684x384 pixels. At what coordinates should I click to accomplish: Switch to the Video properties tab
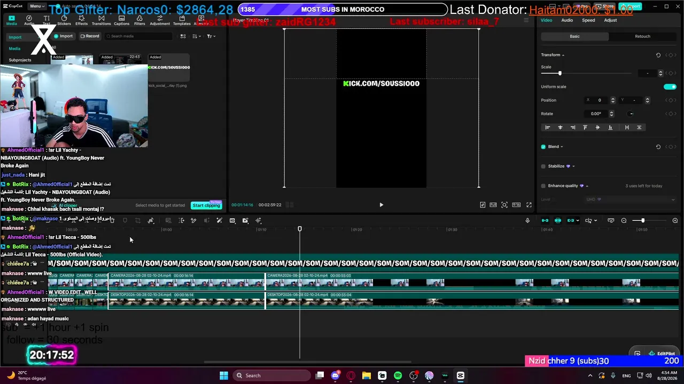pyautogui.click(x=546, y=20)
